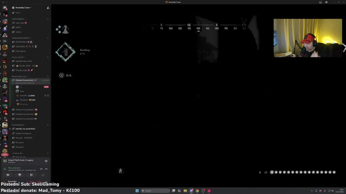Open voice noise suppression settings

pyautogui.click(x=41, y=169)
